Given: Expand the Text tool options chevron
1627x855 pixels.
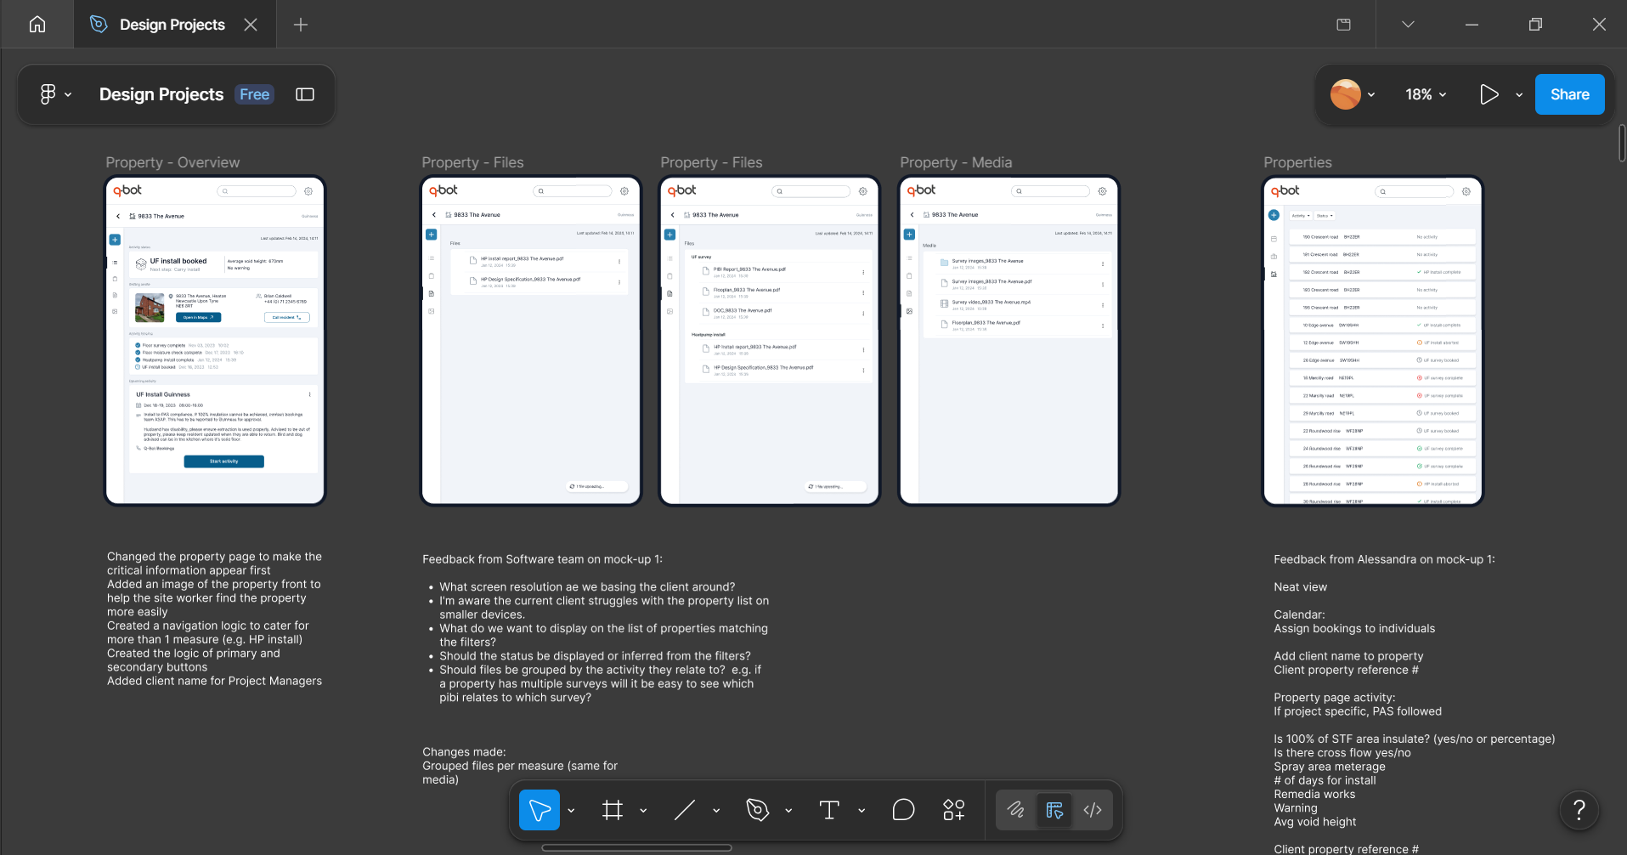Looking at the screenshot, I should point(862,811).
